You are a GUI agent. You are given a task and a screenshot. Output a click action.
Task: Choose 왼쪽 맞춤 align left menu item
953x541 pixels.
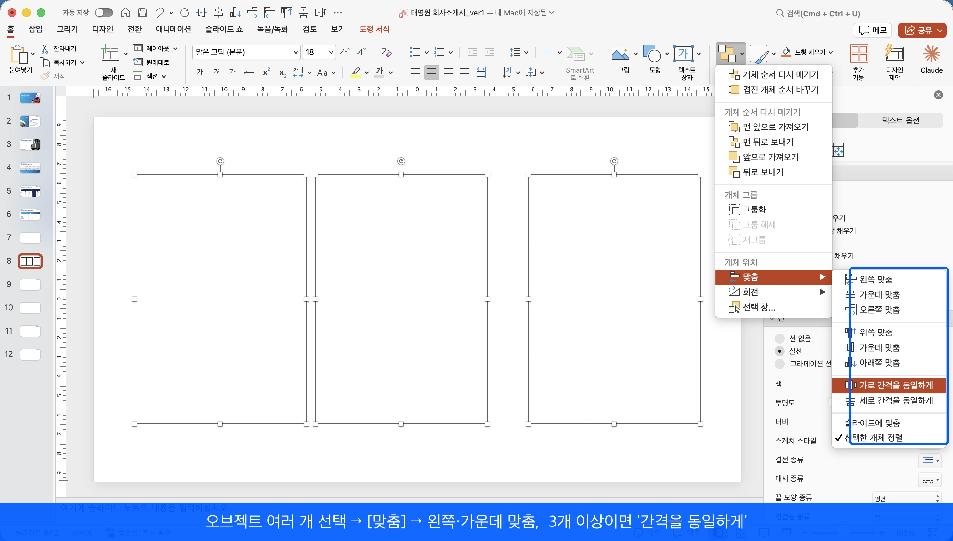click(888, 279)
